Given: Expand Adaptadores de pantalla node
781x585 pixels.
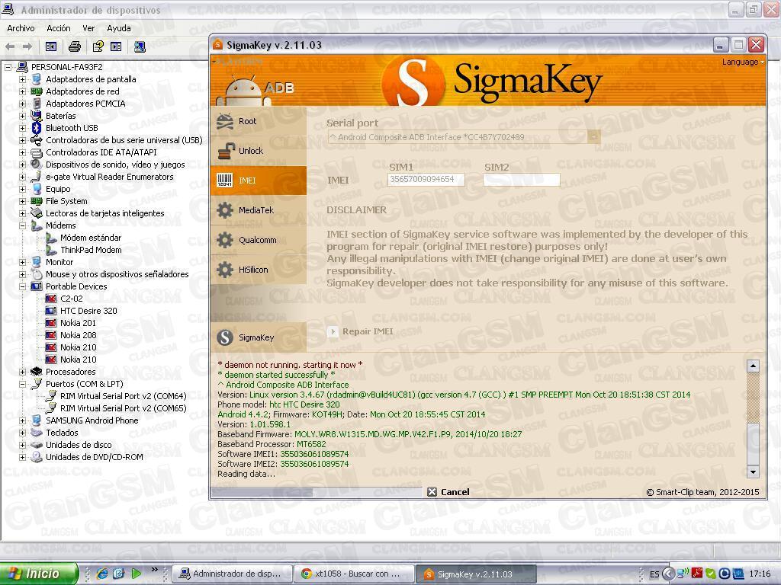Looking at the screenshot, I should click(22, 79).
